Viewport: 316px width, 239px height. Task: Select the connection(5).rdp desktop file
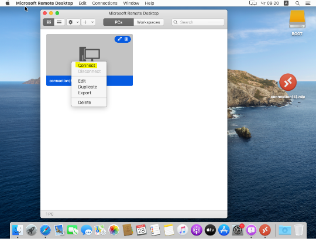point(288,86)
